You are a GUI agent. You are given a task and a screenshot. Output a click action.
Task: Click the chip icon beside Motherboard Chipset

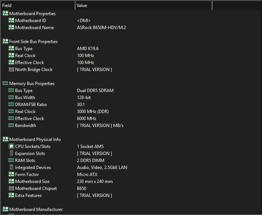click(11, 188)
